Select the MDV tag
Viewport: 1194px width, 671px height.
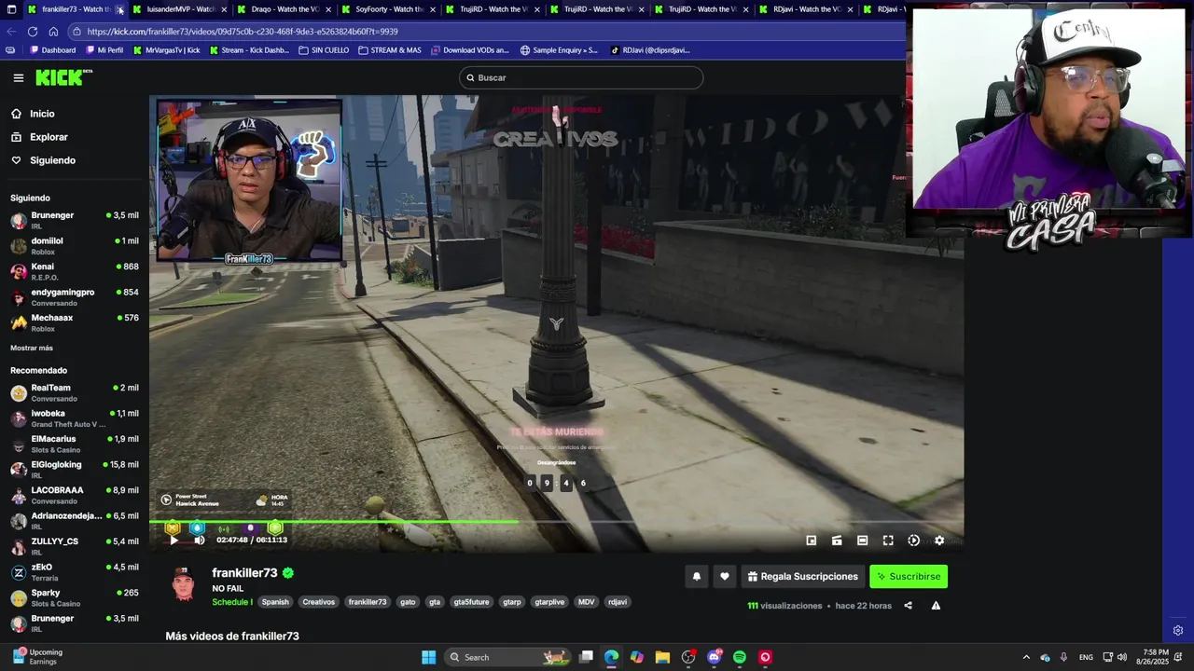click(586, 602)
